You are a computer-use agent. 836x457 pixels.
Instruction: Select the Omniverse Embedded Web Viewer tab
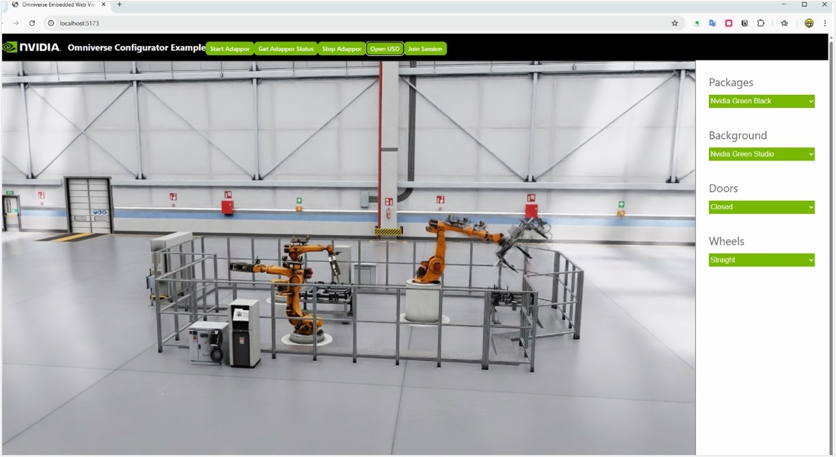point(59,5)
